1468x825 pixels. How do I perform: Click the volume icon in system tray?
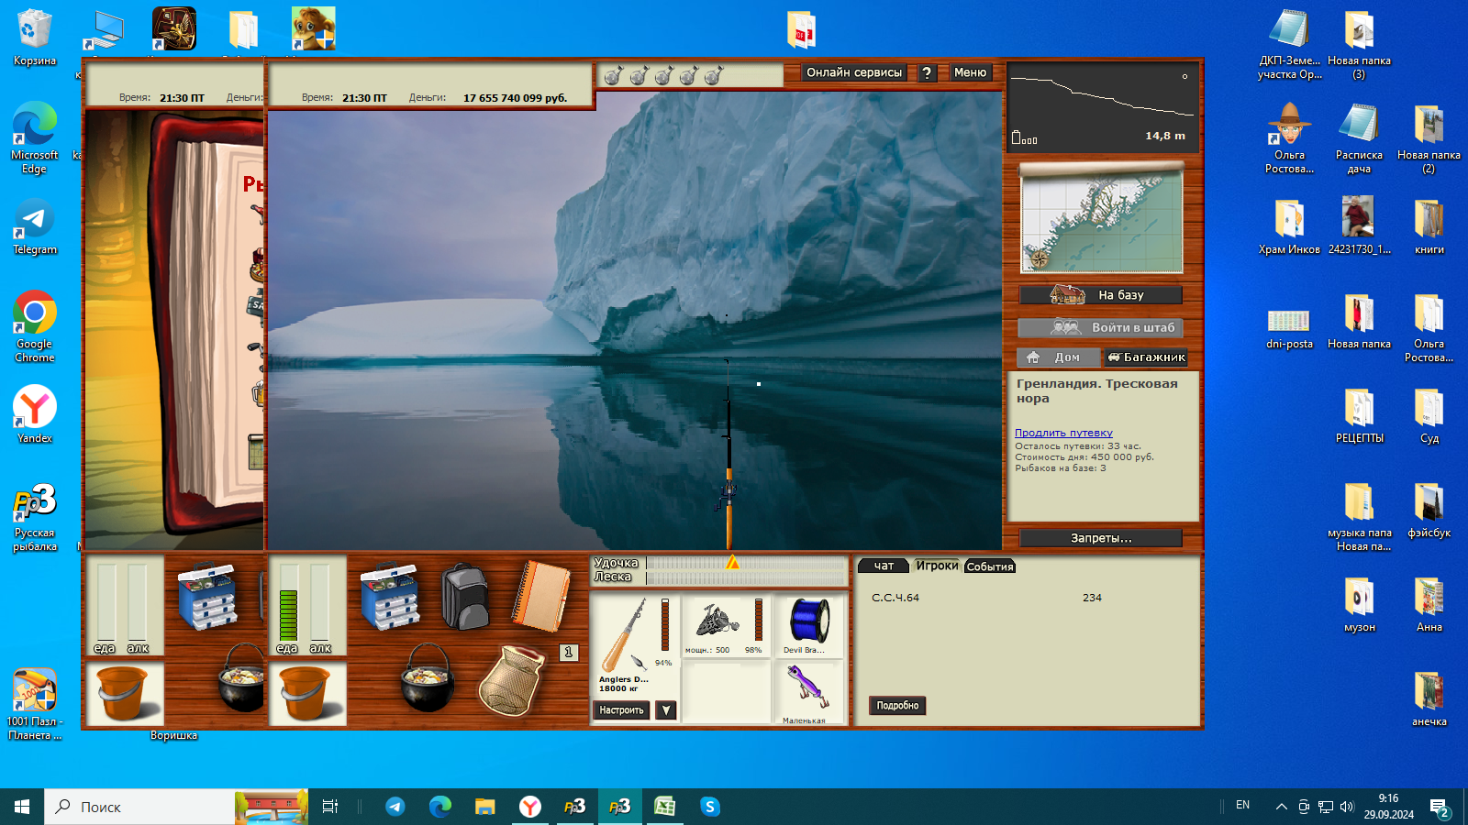point(1347,807)
